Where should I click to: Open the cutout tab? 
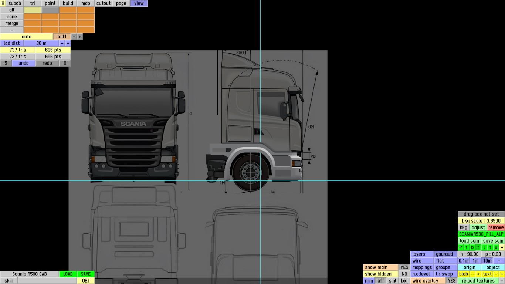coord(104,3)
